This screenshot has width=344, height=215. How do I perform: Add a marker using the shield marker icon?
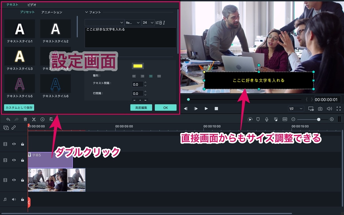[258, 119]
